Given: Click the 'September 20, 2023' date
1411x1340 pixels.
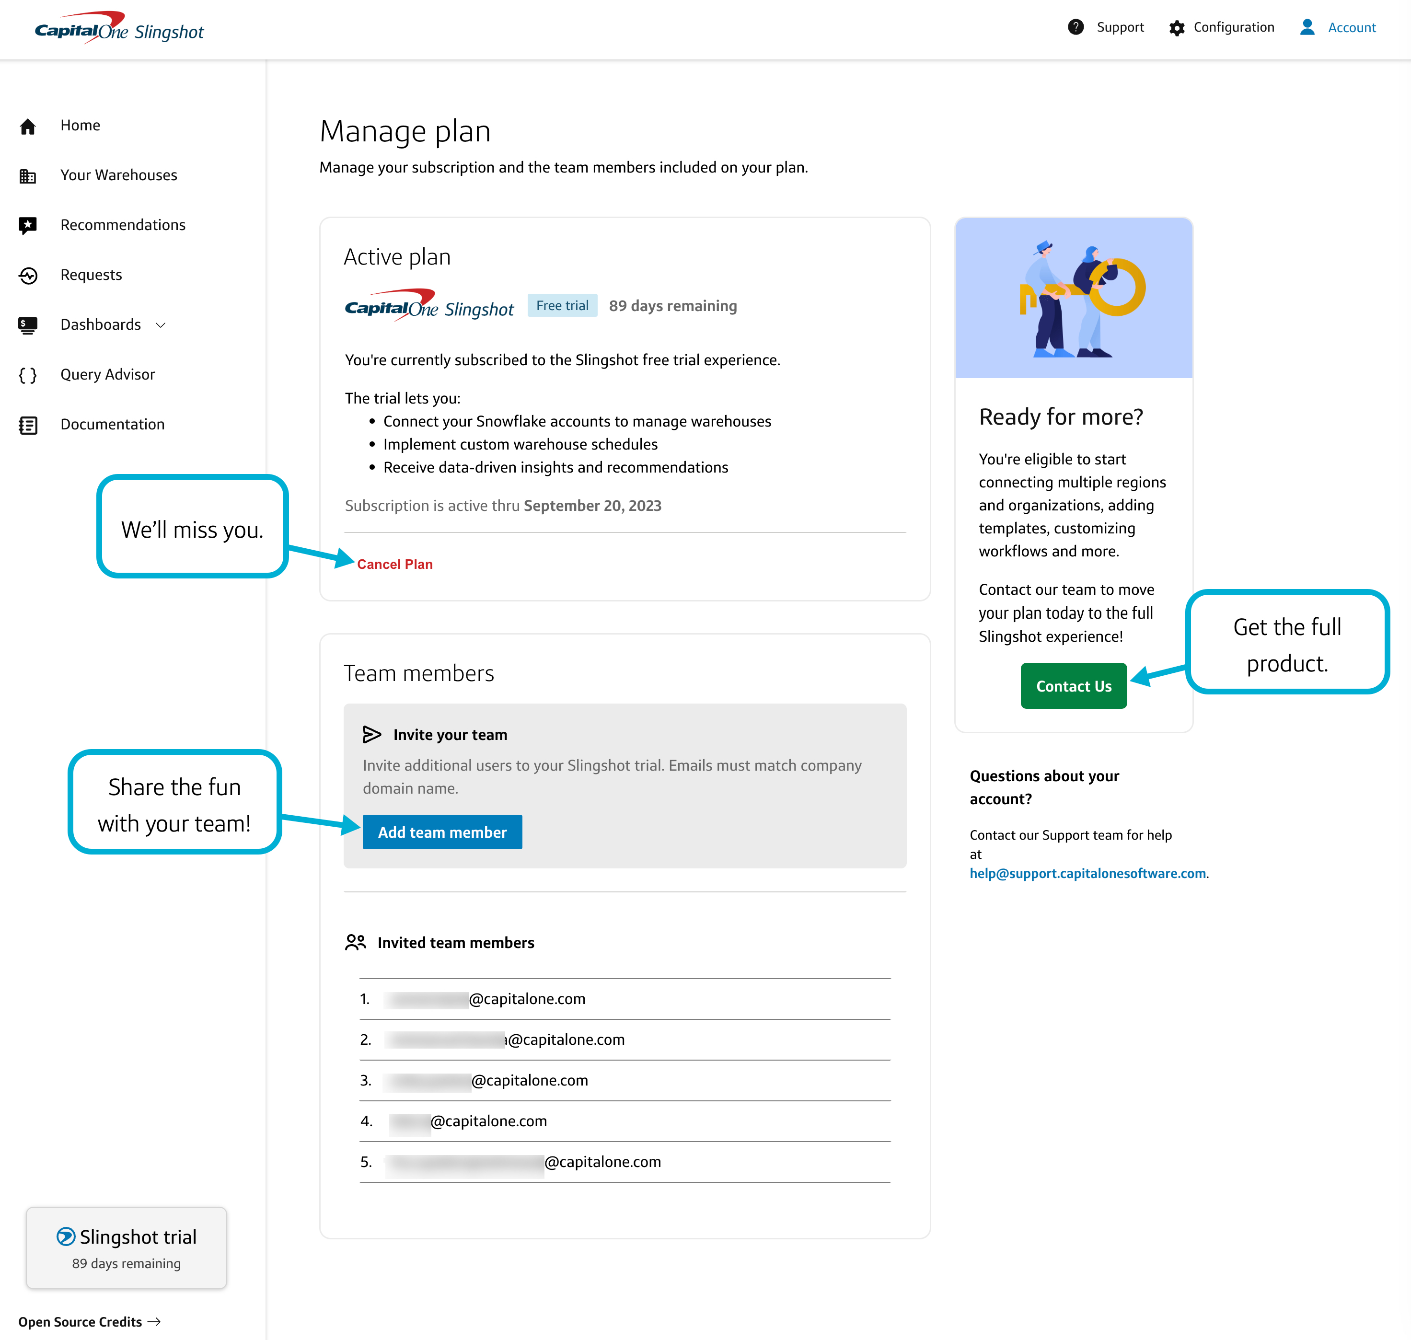Looking at the screenshot, I should tap(592, 506).
